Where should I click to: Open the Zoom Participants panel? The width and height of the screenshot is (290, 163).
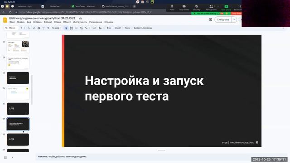[x=211, y=8]
